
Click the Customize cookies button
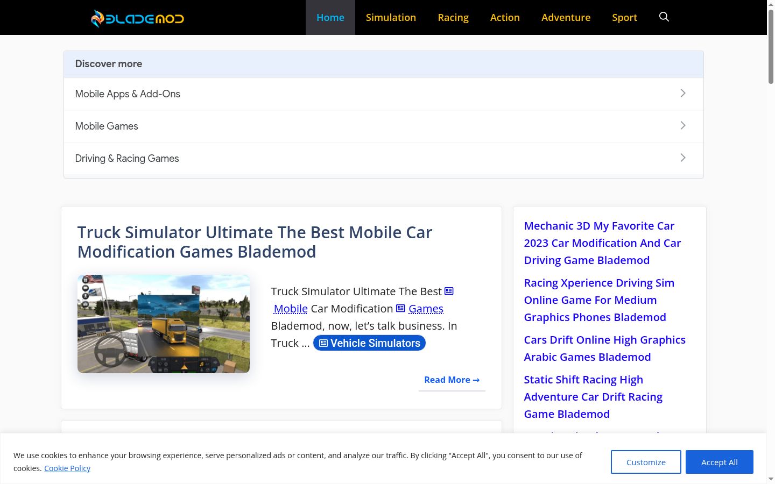tap(646, 462)
